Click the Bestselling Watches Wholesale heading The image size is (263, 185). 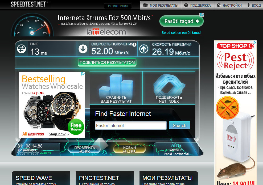coord(52,82)
